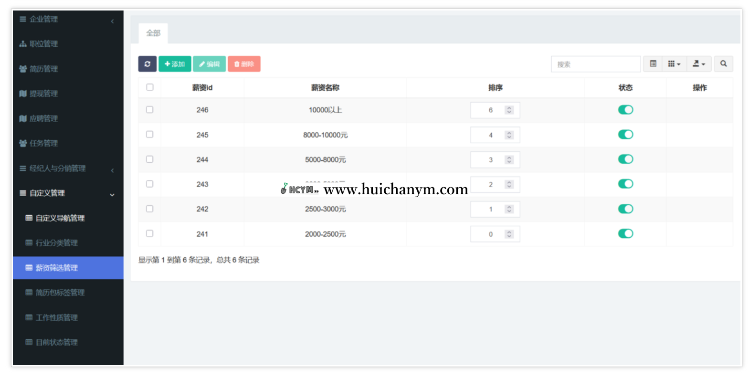
Task: Disable status toggle for row 246
Action: point(625,110)
